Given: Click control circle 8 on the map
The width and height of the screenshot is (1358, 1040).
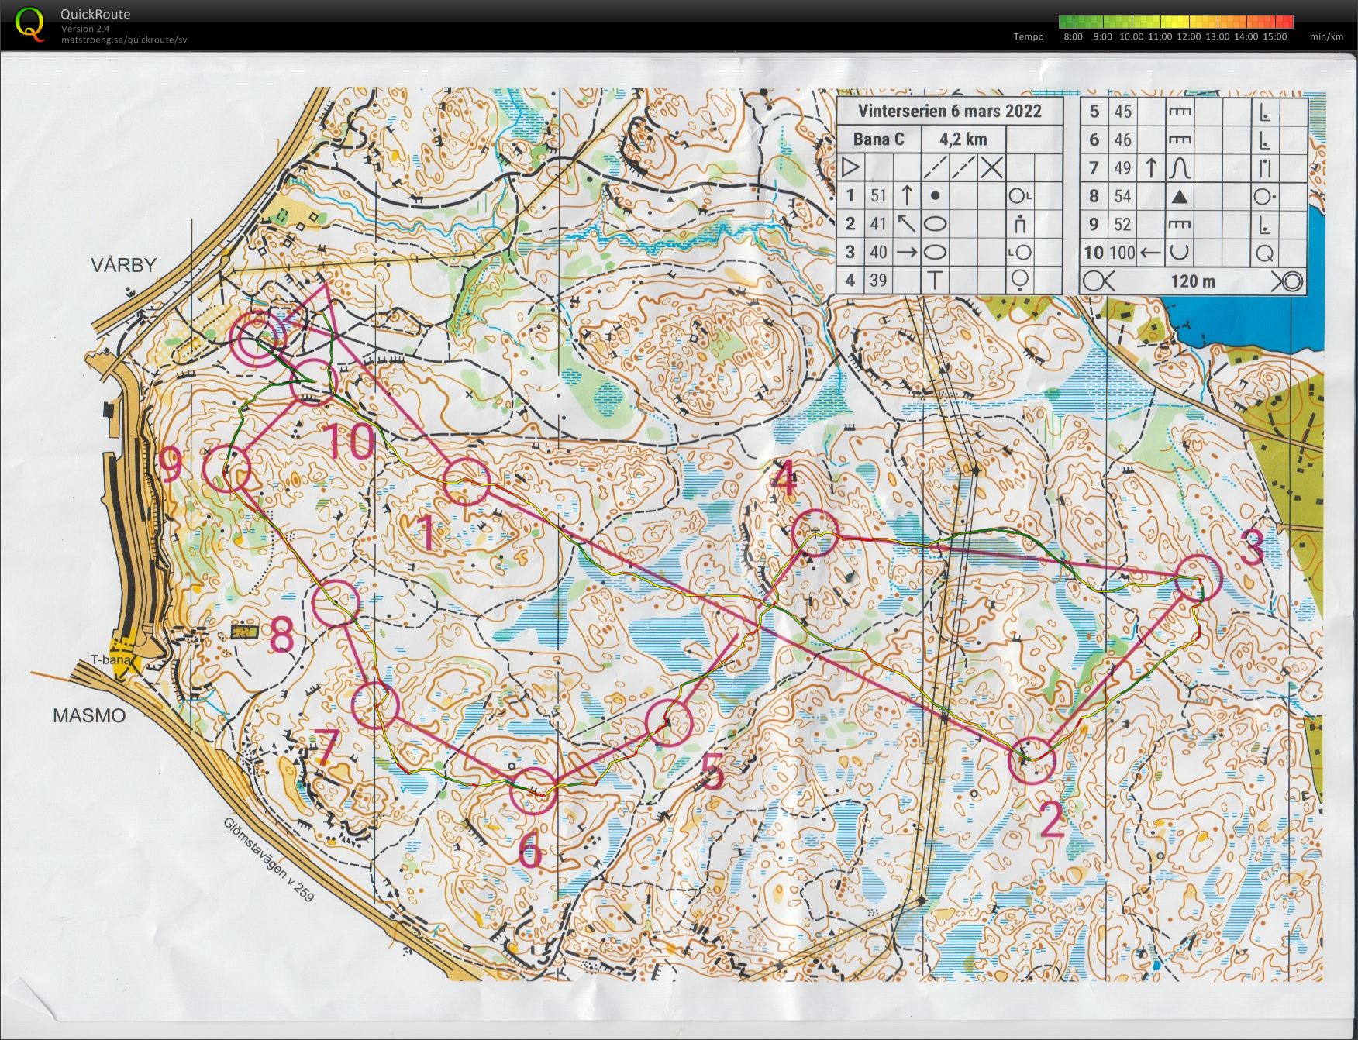Looking at the screenshot, I should (336, 603).
